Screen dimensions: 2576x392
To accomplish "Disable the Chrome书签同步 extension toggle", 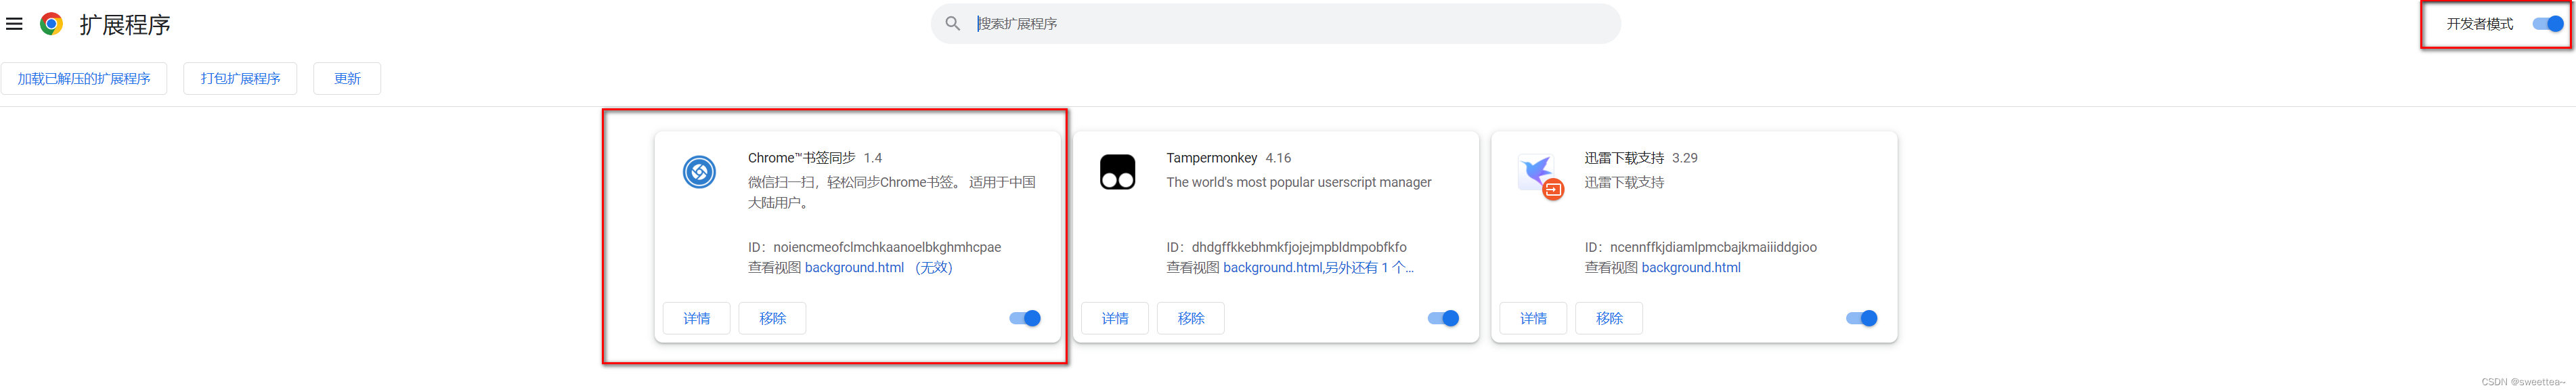I will click(1025, 318).
